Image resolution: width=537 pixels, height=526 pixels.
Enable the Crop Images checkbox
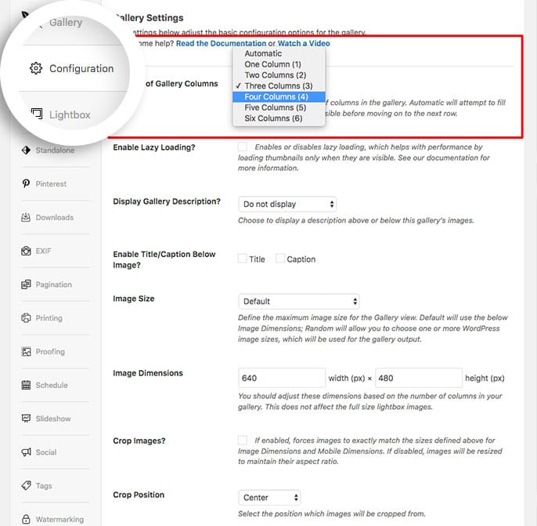click(243, 440)
